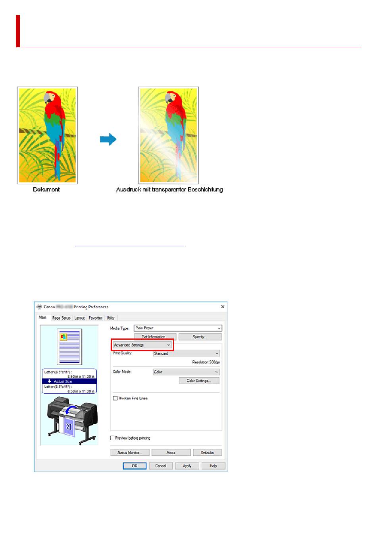Open the Status Monitor
This screenshot has height=555, width=377.
click(x=130, y=453)
